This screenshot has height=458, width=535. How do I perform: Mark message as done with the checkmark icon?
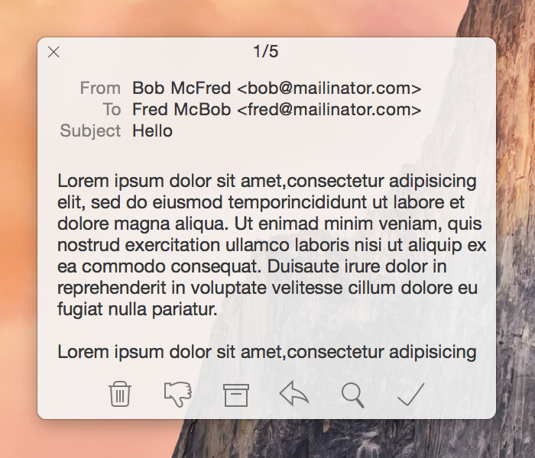[411, 395]
